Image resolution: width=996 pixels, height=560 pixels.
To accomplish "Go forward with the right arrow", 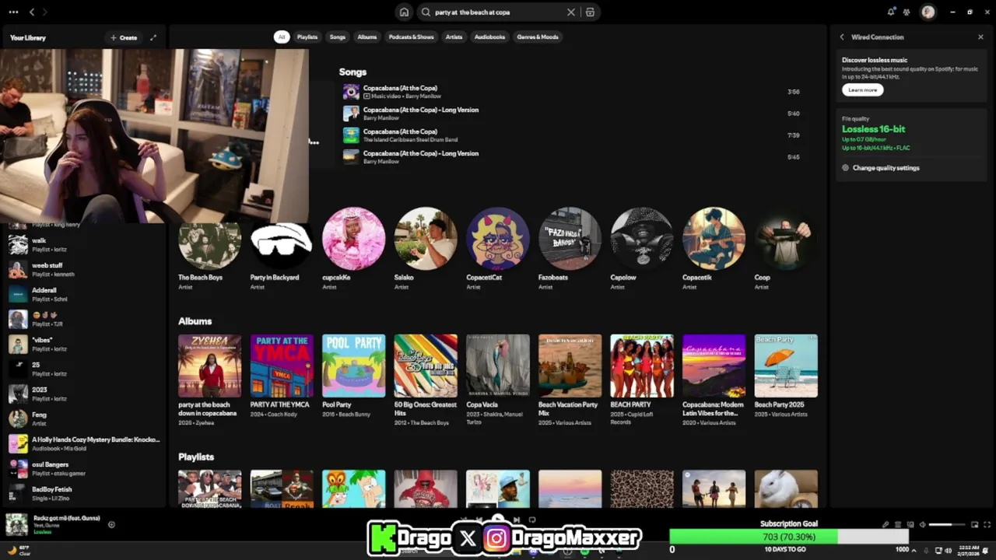I will coord(45,12).
